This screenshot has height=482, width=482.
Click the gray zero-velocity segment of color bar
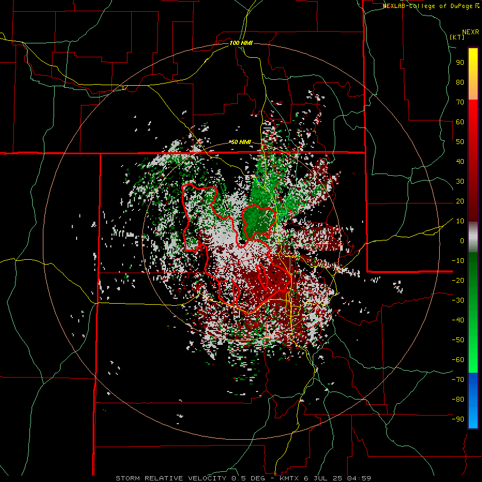click(x=473, y=237)
